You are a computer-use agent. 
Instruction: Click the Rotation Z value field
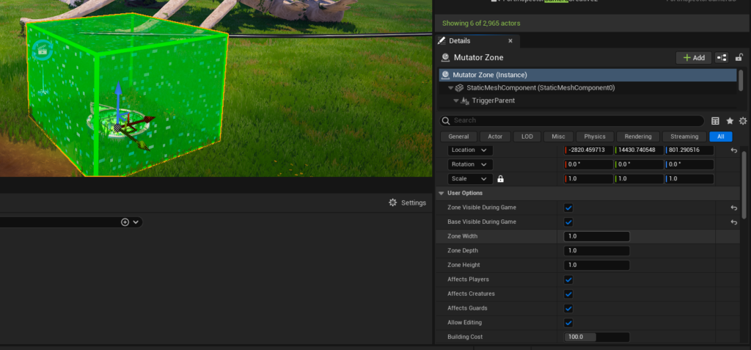pyautogui.click(x=689, y=164)
